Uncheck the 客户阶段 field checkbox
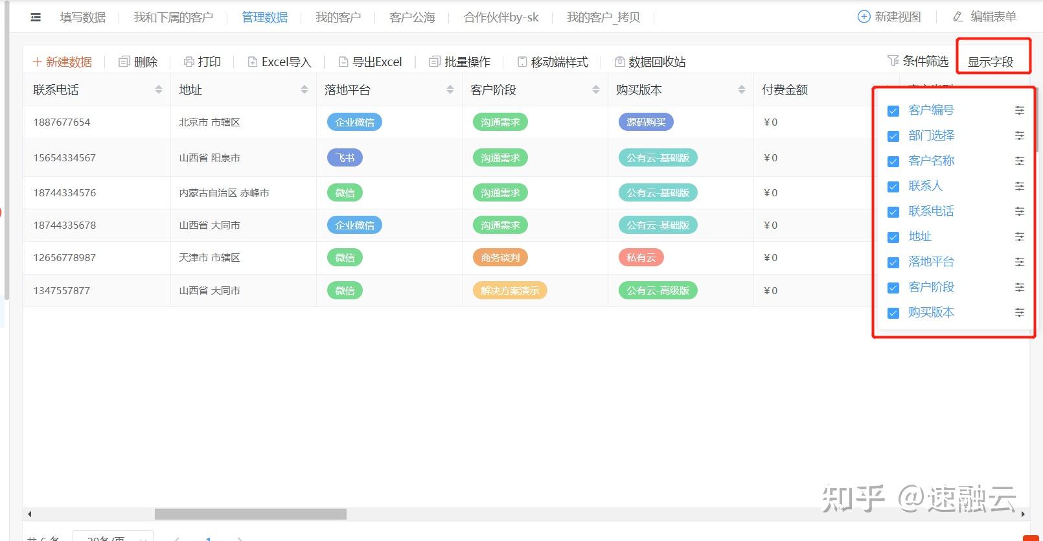 (x=893, y=288)
